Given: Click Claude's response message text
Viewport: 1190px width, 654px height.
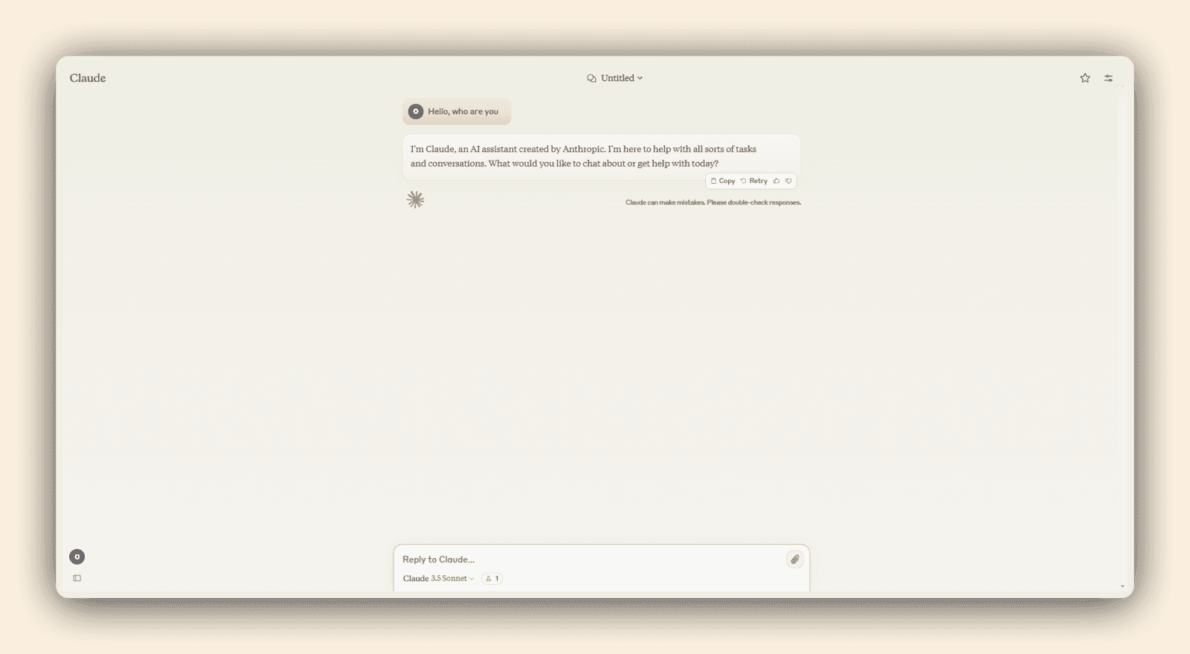Looking at the screenshot, I should pyautogui.click(x=583, y=156).
